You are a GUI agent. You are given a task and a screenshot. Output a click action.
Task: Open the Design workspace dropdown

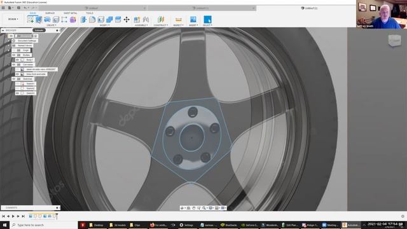(x=13, y=19)
